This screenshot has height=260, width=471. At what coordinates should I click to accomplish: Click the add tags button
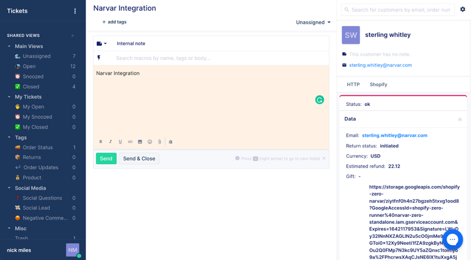click(114, 22)
